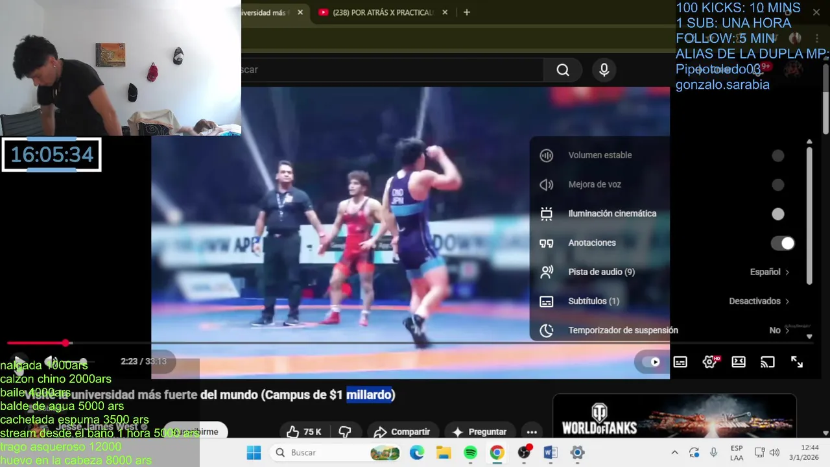Image resolution: width=830 pixels, height=467 pixels.
Task: Like the video with 75 K thumbs-up
Action: coord(304,431)
